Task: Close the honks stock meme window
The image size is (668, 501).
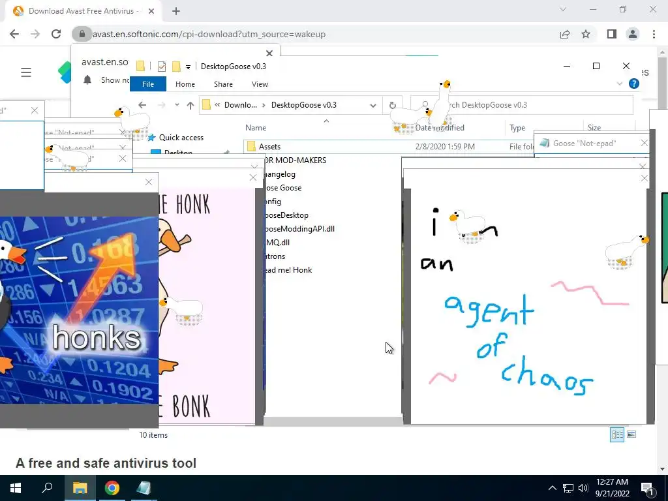Action: click(x=148, y=183)
